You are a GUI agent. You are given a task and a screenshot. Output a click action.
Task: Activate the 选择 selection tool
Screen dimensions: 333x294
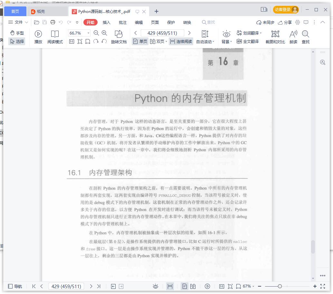(17, 41)
